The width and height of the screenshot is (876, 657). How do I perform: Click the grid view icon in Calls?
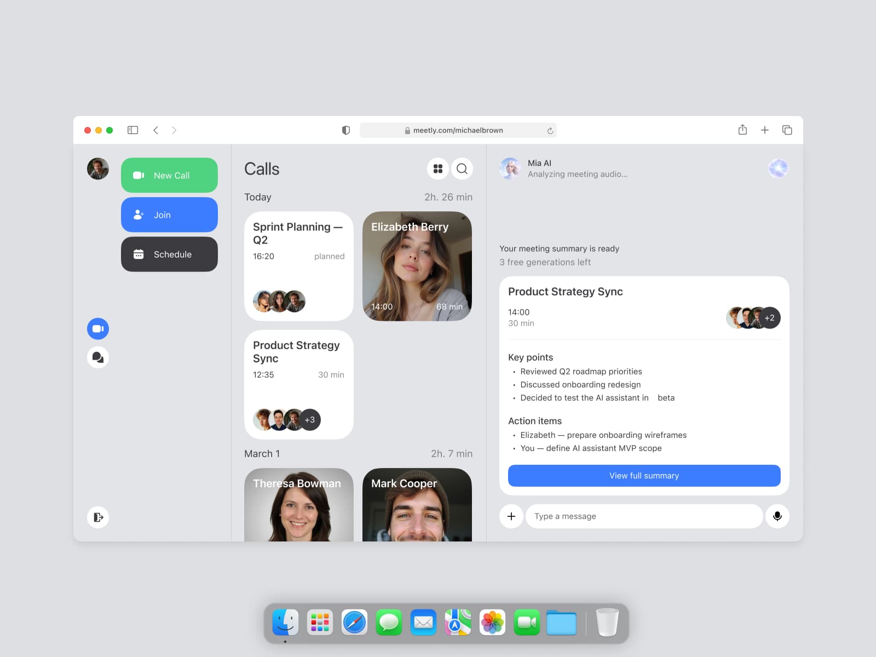(437, 169)
